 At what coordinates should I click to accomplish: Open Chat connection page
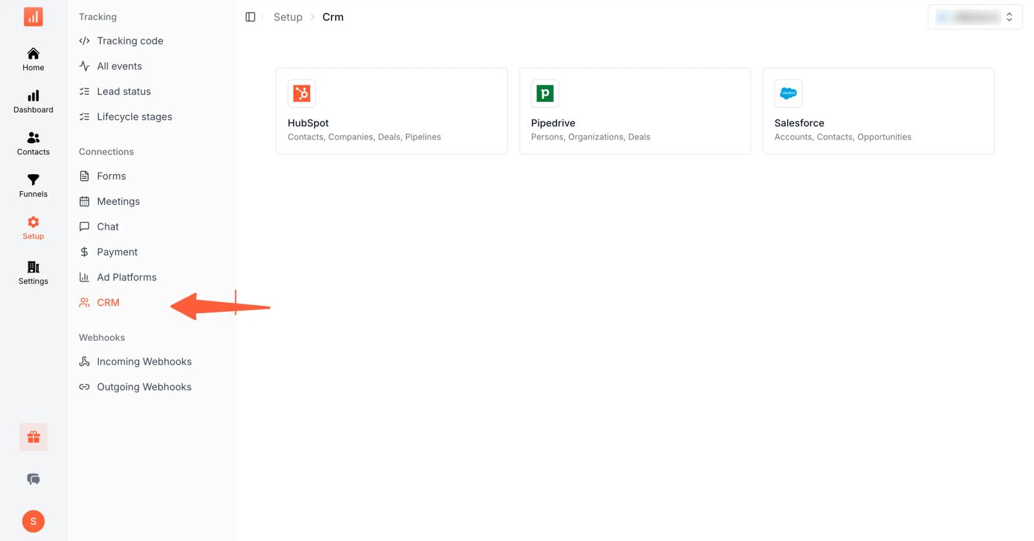[108, 226]
